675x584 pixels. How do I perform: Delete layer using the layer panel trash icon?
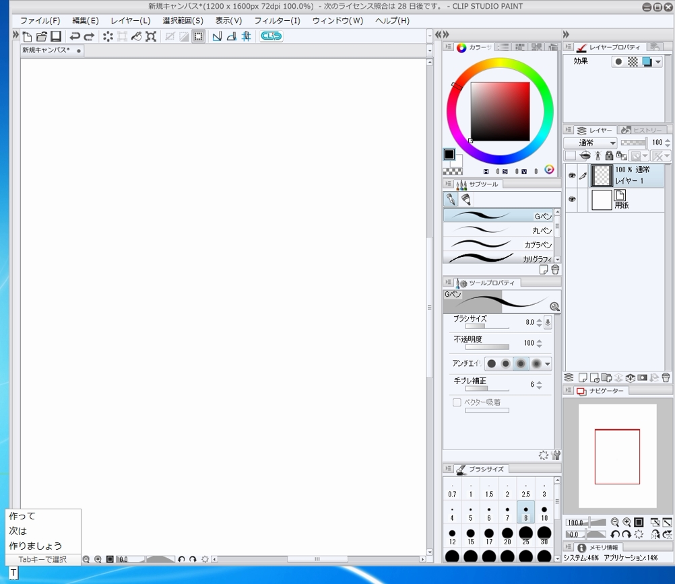click(x=666, y=377)
